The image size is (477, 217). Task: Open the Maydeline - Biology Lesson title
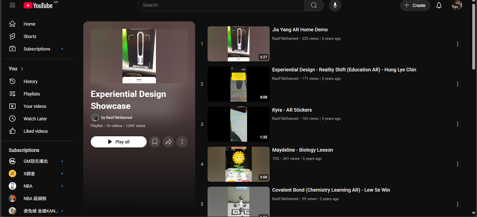(x=303, y=150)
